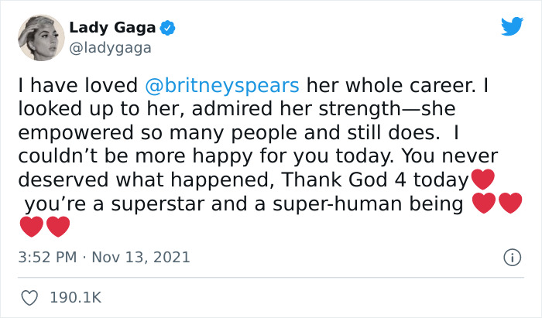Click first heart after "super-human being"
Viewport: 542px width, 318px height.
point(483,204)
